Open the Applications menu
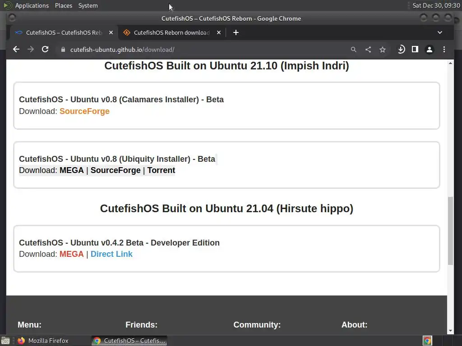The image size is (462, 346). pos(32,5)
